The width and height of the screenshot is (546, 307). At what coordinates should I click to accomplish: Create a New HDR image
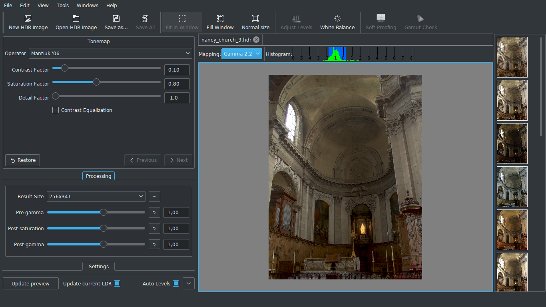click(x=28, y=22)
